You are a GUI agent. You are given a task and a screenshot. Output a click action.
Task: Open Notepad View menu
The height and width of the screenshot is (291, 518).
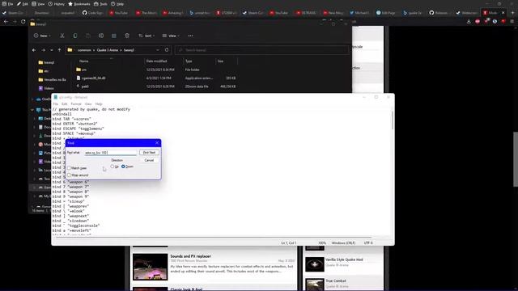click(x=88, y=104)
